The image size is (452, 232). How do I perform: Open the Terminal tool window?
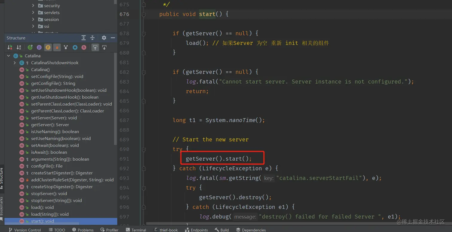pos(136,230)
